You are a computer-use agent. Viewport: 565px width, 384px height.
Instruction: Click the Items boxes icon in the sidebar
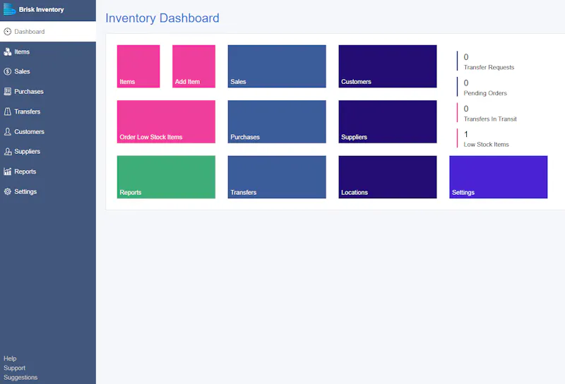click(x=8, y=52)
